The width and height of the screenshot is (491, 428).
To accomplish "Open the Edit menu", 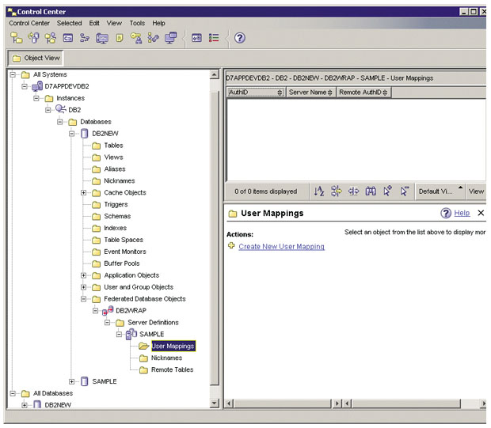I will coord(94,23).
